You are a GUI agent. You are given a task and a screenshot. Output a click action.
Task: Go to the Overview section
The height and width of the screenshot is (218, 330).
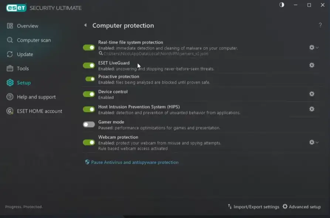(27, 26)
